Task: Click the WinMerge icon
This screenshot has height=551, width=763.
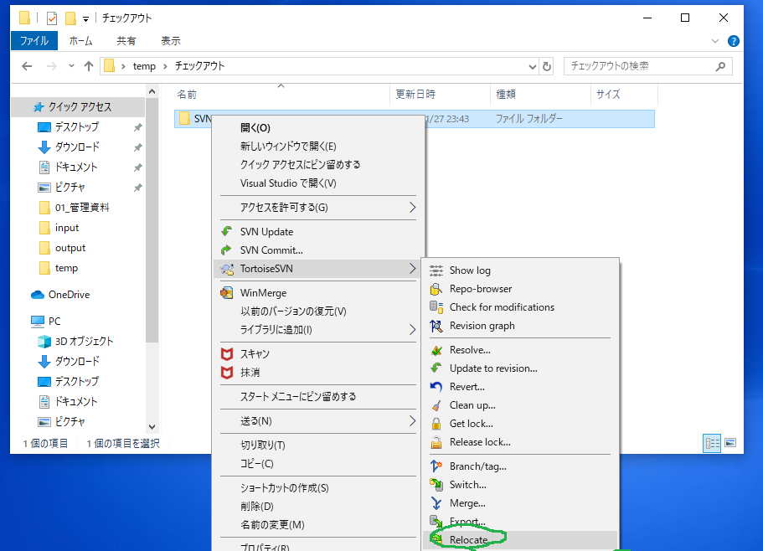Action: [x=227, y=293]
